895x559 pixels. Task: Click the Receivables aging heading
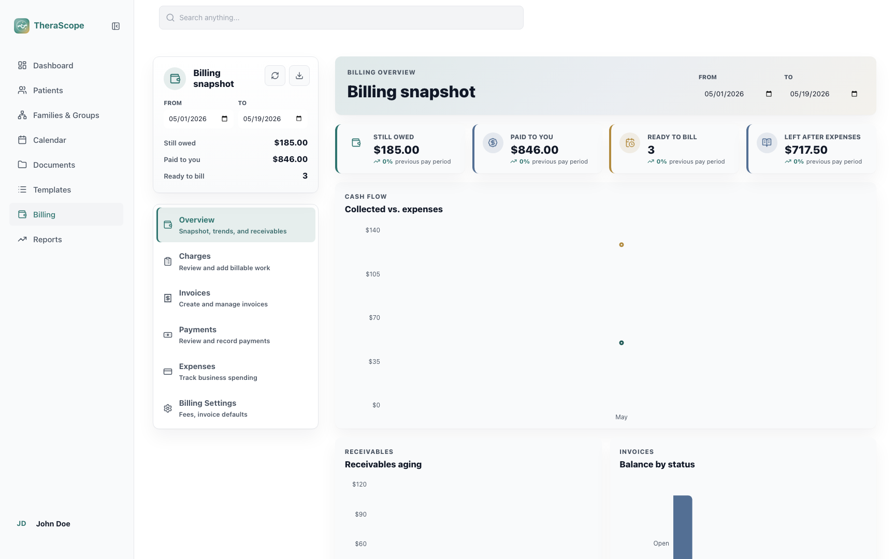[383, 464]
